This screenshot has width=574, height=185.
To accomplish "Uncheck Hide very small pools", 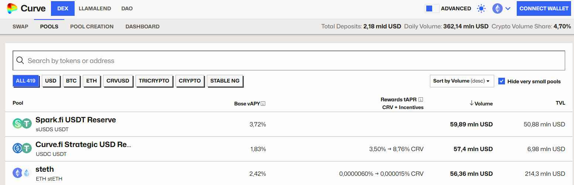I will click(x=502, y=81).
